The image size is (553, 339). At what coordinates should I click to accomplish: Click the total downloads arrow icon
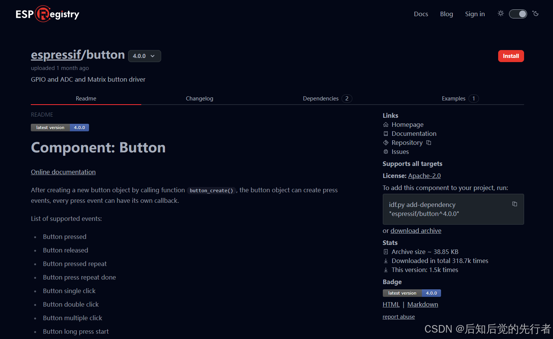pos(385,261)
